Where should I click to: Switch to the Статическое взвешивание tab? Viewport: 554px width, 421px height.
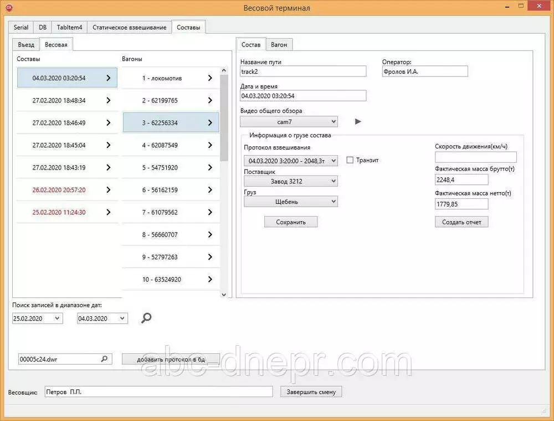coord(129,27)
